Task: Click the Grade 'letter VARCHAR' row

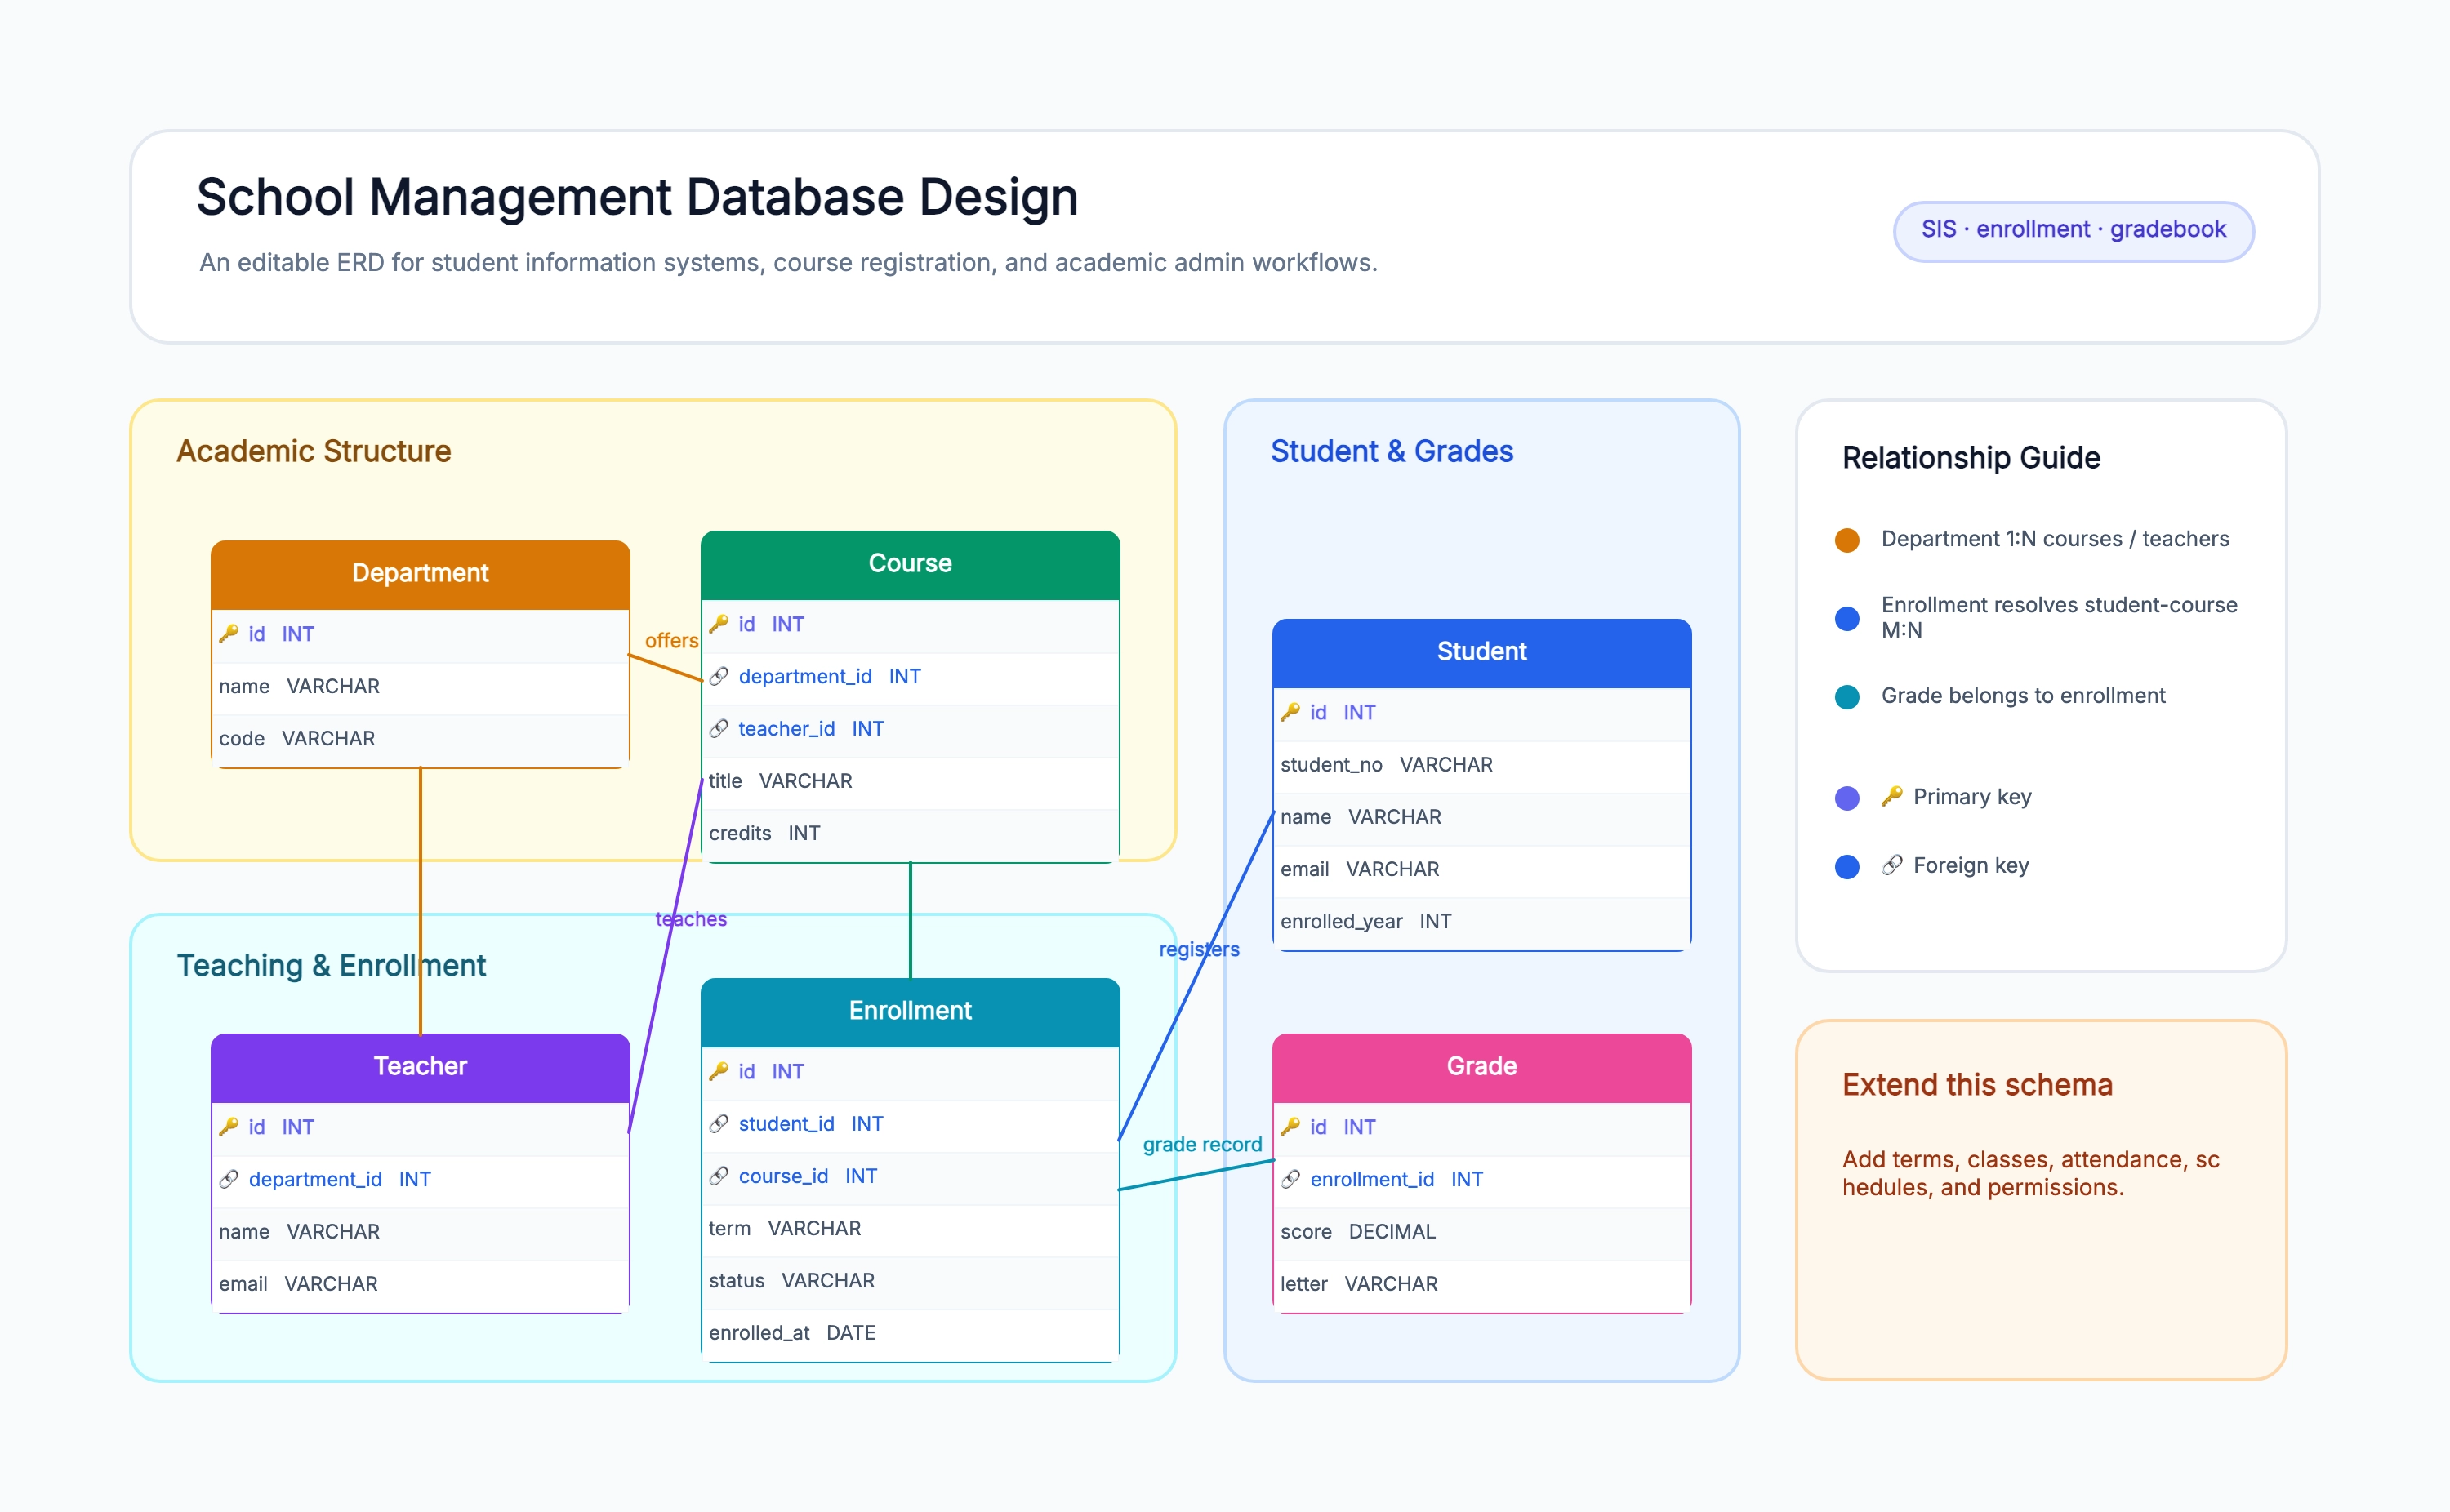Action: point(1482,1284)
